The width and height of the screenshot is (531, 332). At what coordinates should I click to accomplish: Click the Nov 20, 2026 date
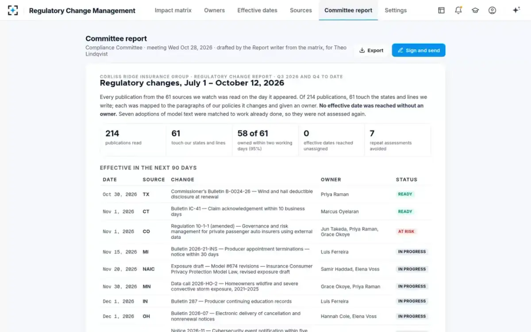119,269
